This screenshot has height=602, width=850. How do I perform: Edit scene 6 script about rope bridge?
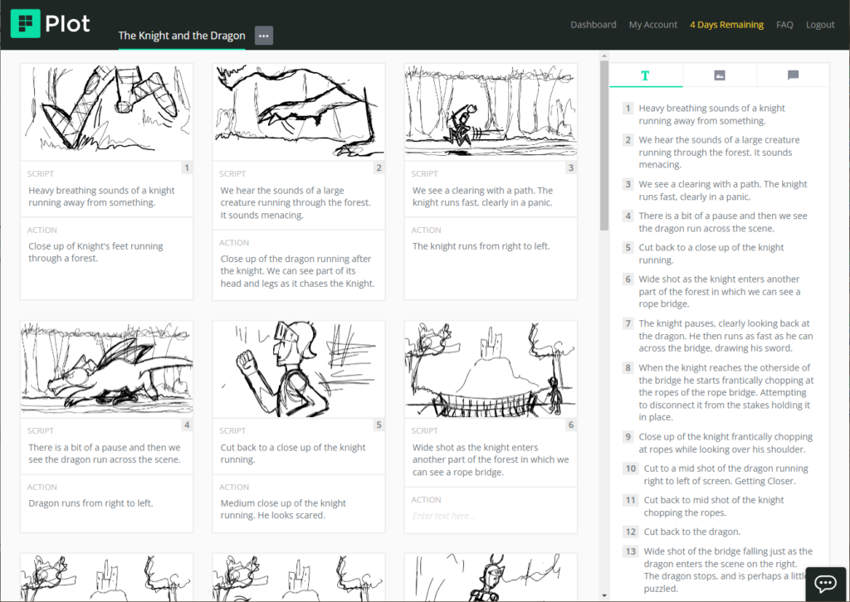coord(491,459)
